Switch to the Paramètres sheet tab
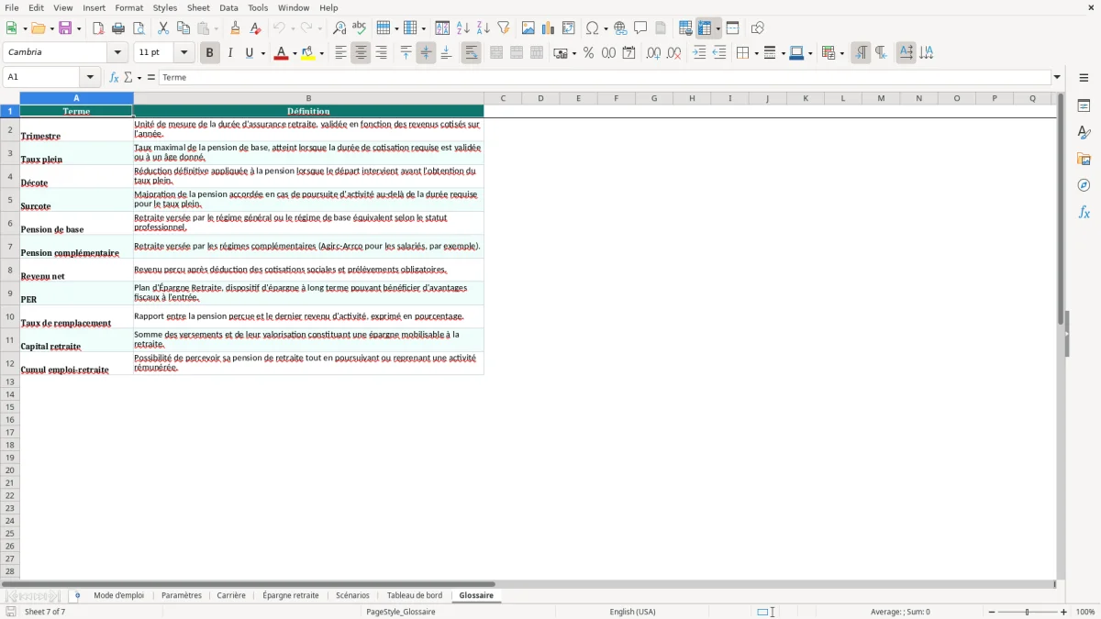This screenshot has height=619, width=1101. click(x=182, y=595)
